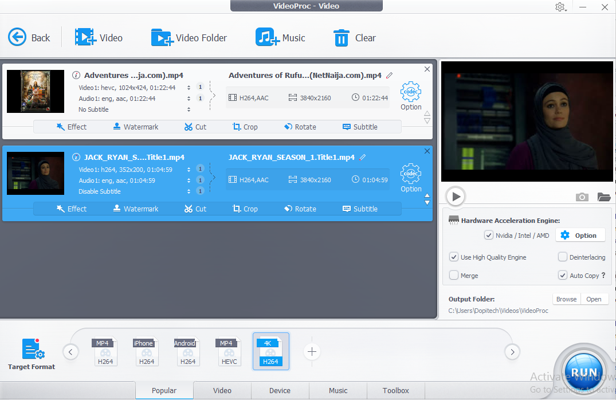This screenshot has width=616, height=400.
Task: Open the Device tab
Action: pyautogui.click(x=280, y=390)
